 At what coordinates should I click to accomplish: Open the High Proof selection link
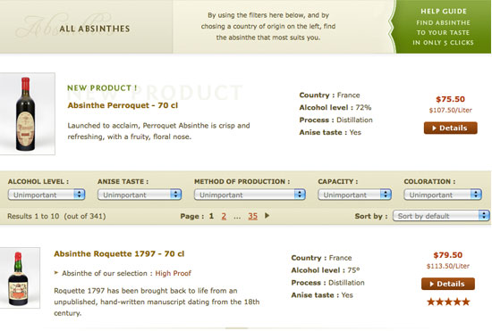173,273
